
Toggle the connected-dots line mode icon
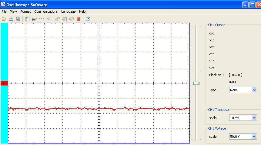(41, 19)
